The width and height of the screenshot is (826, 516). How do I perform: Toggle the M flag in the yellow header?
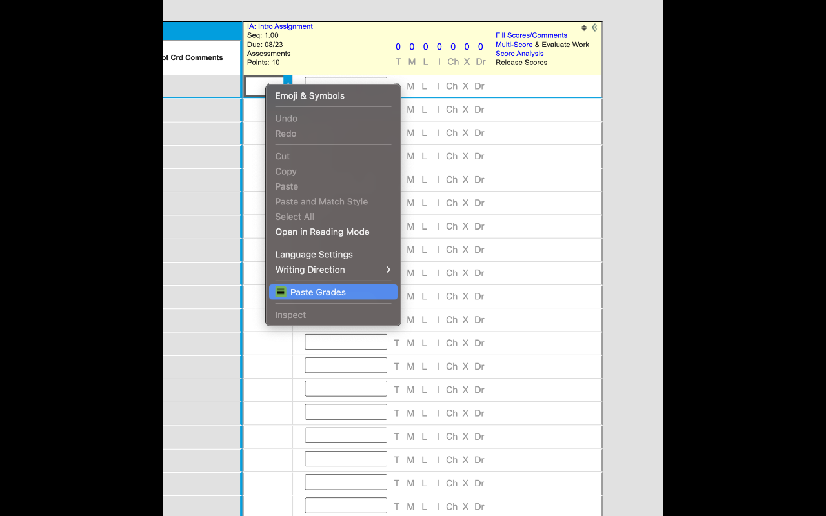pyautogui.click(x=412, y=62)
